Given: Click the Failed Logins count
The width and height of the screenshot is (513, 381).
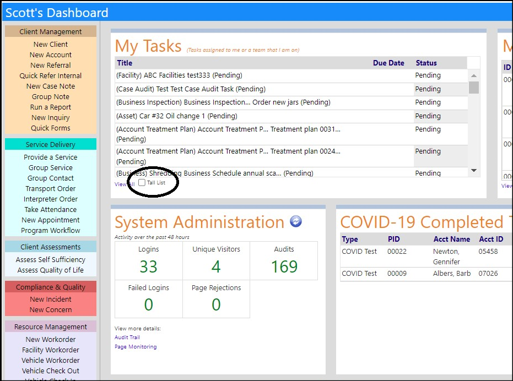Looking at the screenshot, I should pyautogui.click(x=149, y=304).
